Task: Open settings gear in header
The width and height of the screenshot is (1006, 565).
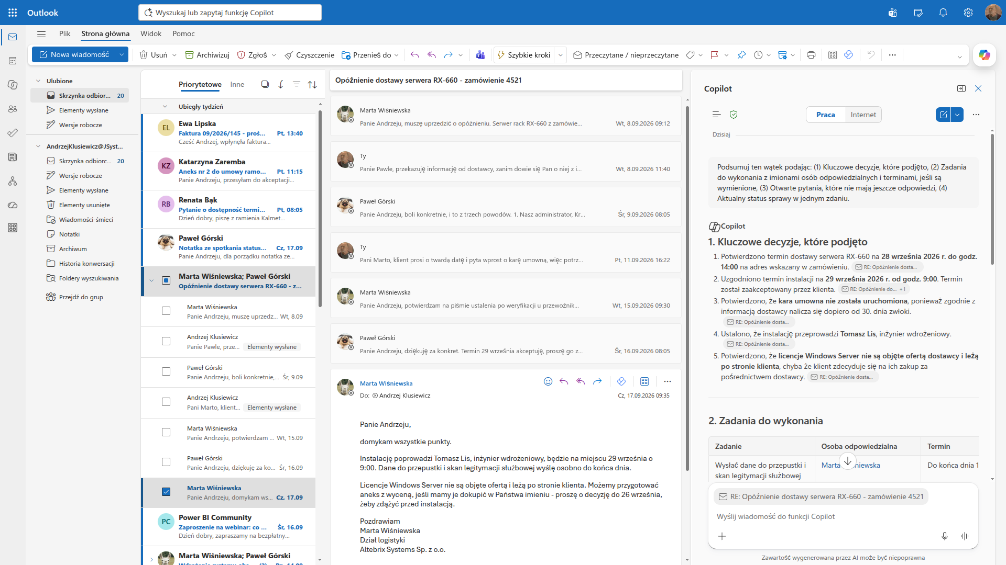Action: [x=968, y=13]
